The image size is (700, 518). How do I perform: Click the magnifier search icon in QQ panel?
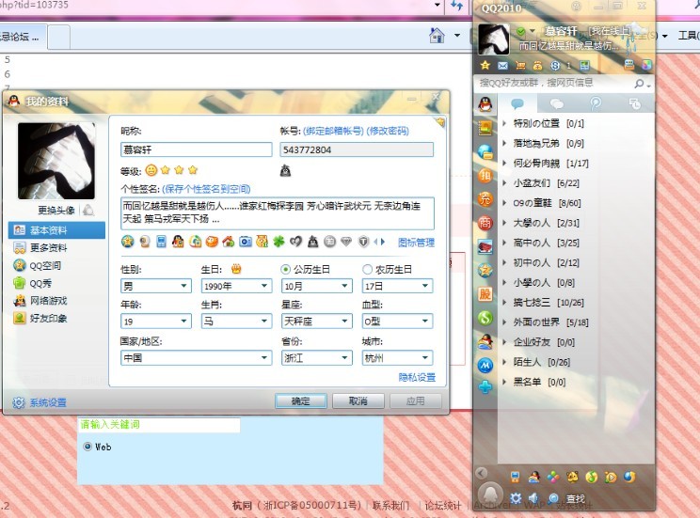tap(640, 84)
